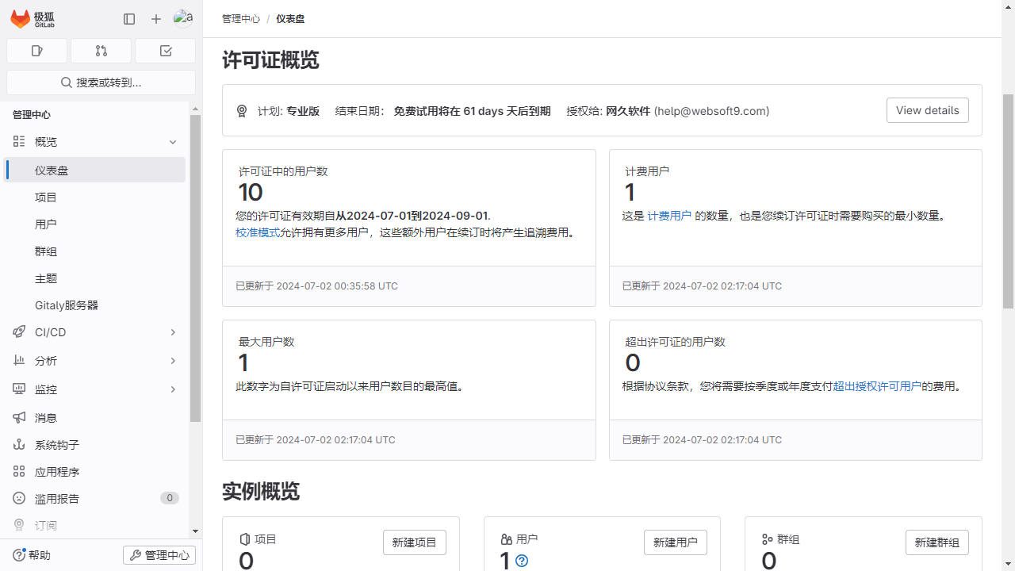Image resolution: width=1015 pixels, height=571 pixels.
Task: Click the sidebar scrollbar up arrow
Action: pyautogui.click(x=196, y=109)
